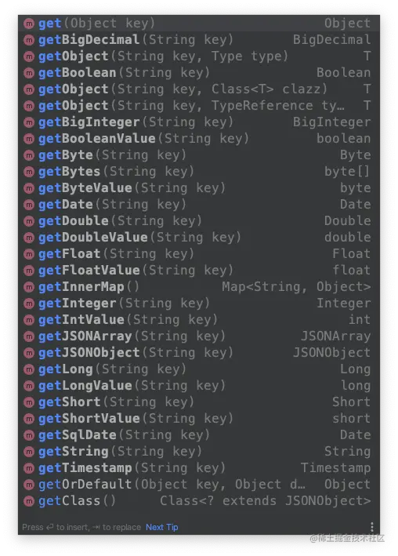Open the Next Tip link

pyautogui.click(x=162, y=527)
